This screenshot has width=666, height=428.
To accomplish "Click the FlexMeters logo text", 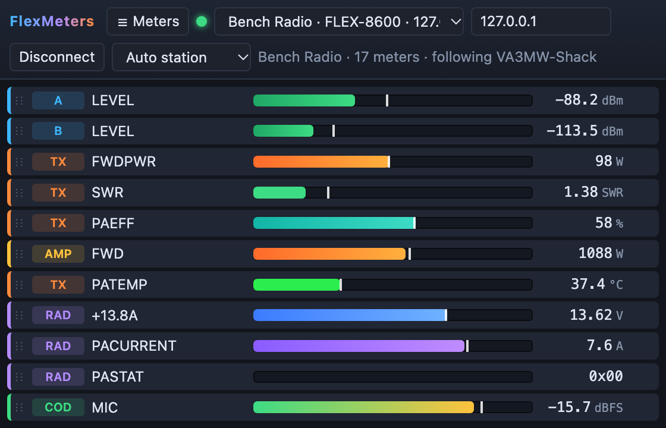I will pyautogui.click(x=52, y=21).
